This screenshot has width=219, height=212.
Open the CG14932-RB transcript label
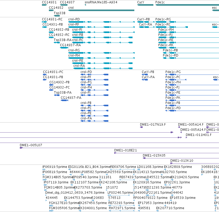(x=59, y=29)
